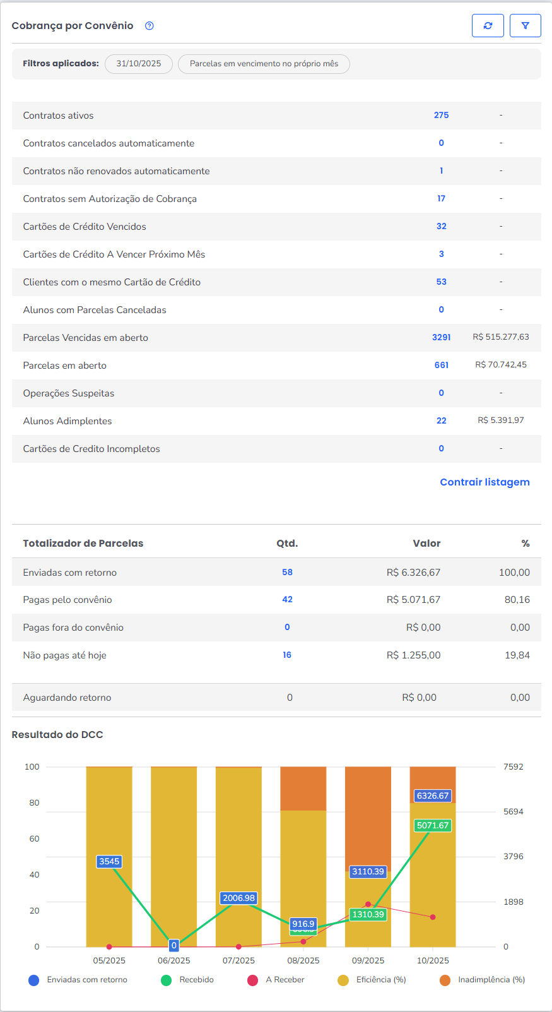552x1012 pixels.
Task: Click the 3545 data point label
Action: click(x=109, y=862)
